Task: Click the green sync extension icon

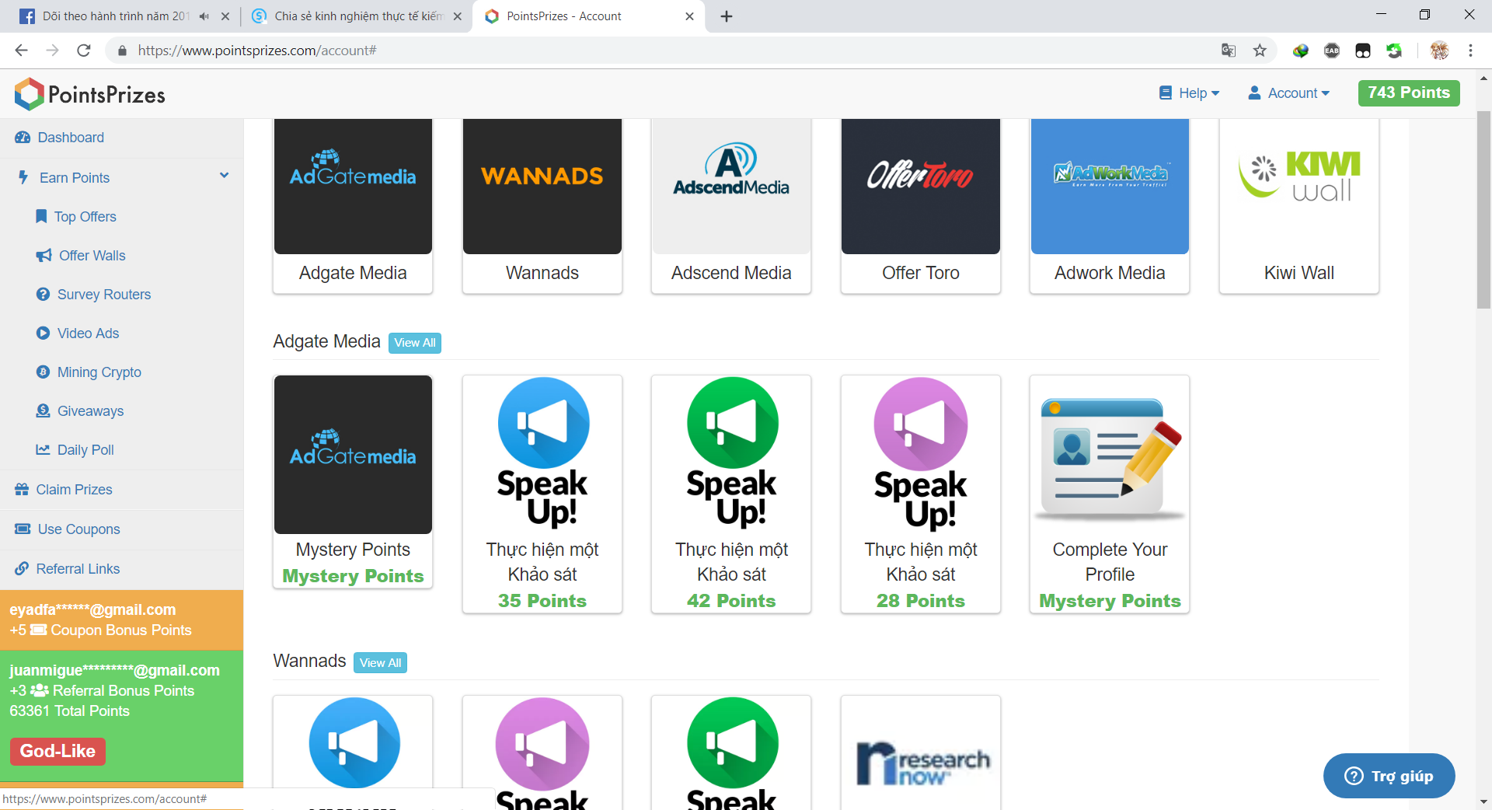Action: [1394, 51]
